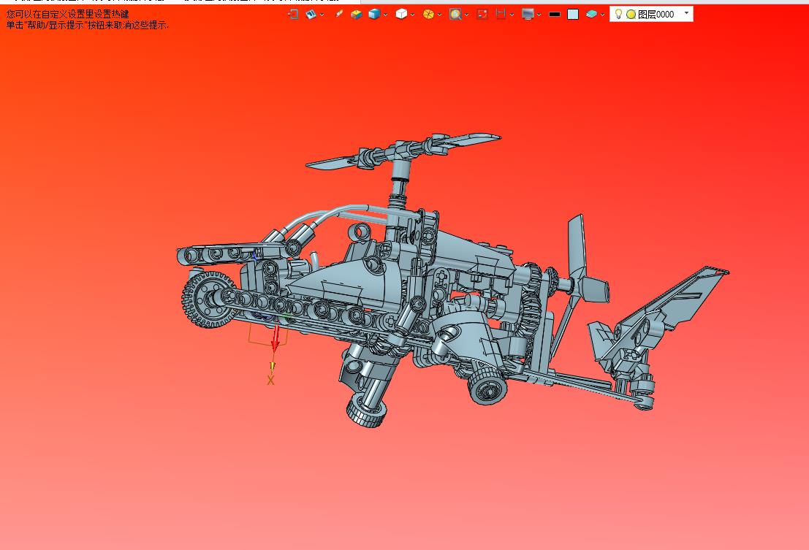This screenshot has width=809, height=550.
Task: Open the 图层0000 layer dropdown
Action: 686,13
